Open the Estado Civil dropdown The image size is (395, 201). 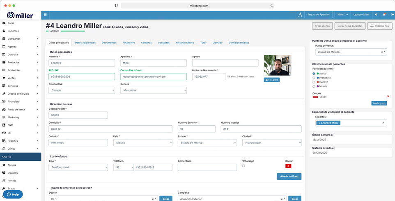(82, 90)
